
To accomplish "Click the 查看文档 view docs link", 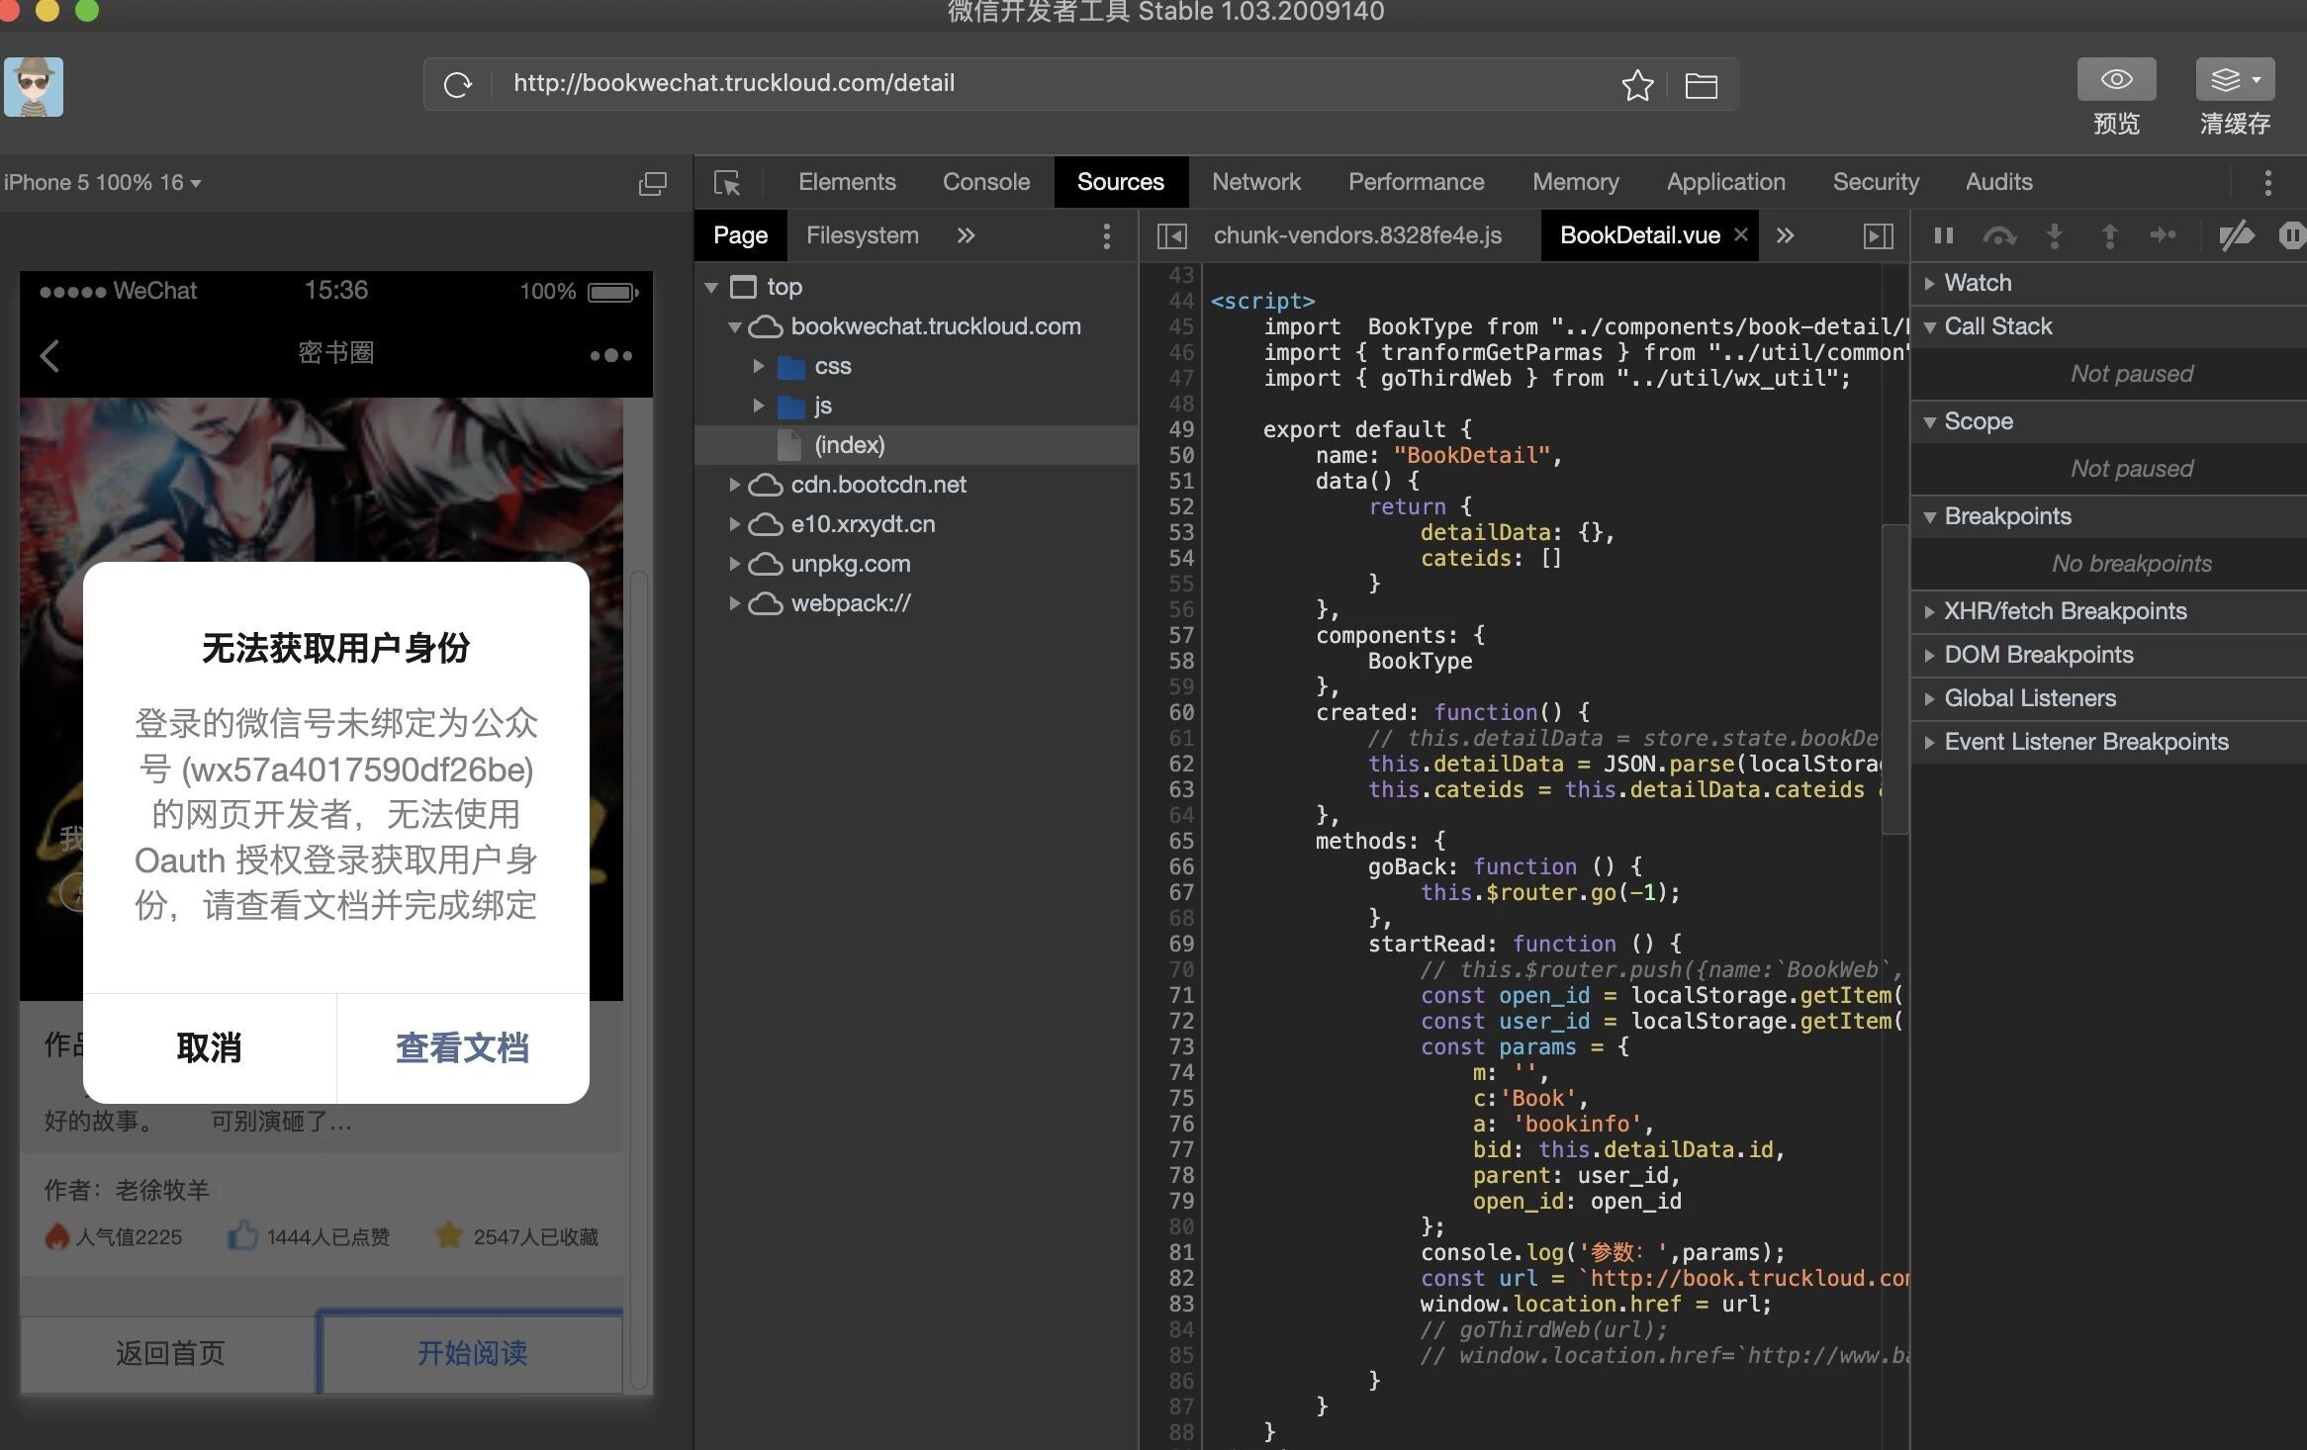I will [462, 1047].
